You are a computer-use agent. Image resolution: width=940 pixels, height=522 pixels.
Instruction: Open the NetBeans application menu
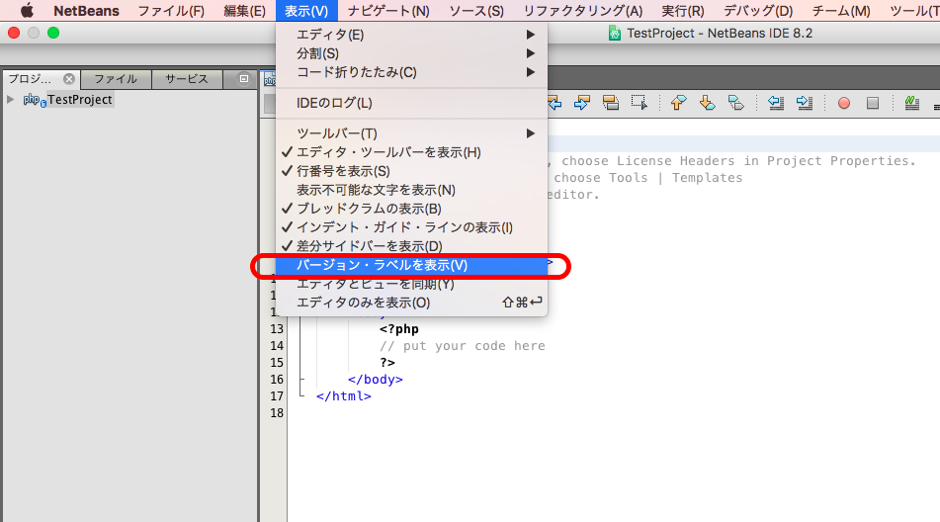tap(86, 11)
